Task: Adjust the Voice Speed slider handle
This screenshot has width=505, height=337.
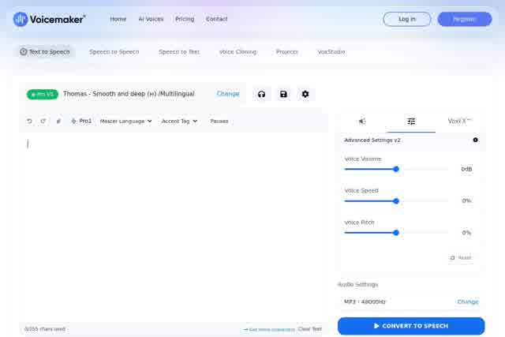Action: click(396, 201)
